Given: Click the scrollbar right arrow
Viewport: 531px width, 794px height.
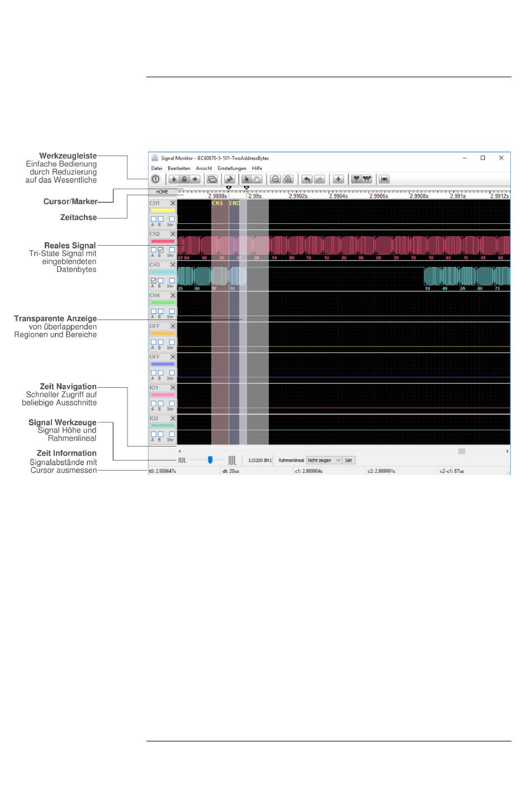Looking at the screenshot, I should (507, 451).
